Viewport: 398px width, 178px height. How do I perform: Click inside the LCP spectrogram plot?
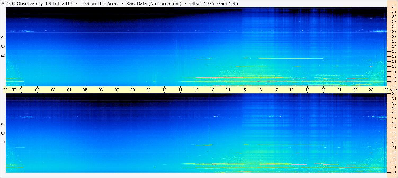[196, 133]
